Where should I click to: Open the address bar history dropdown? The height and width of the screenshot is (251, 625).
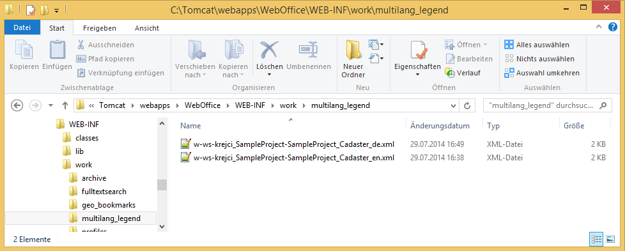[453, 106]
